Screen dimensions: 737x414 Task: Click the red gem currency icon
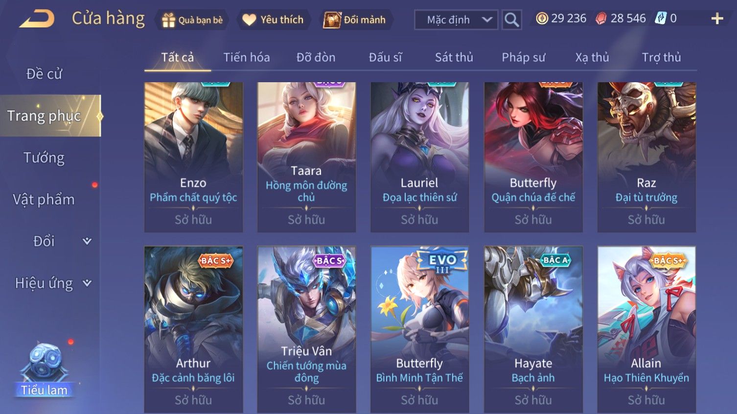(x=601, y=19)
